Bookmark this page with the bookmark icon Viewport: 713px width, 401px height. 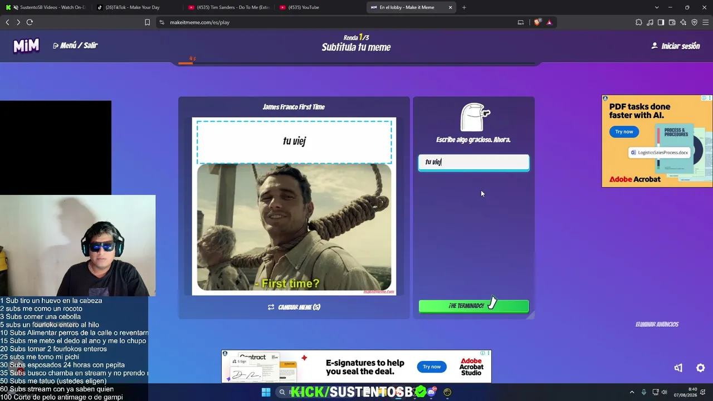tap(147, 22)
